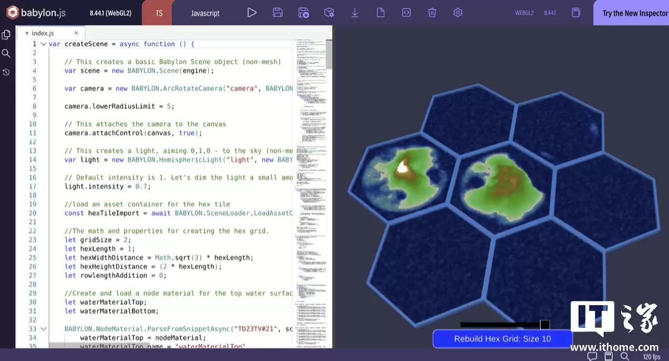Open the files explorer sidebar icon
669x361 pixels.
(x=6, y=35)
